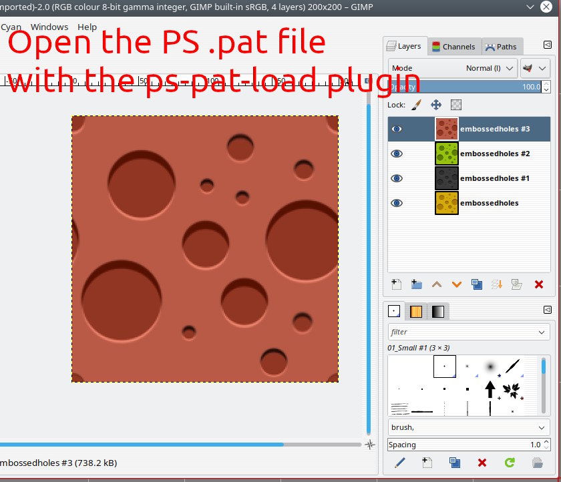
Task: Hide the embossedholes #2 layer
Action: (397, 154)
